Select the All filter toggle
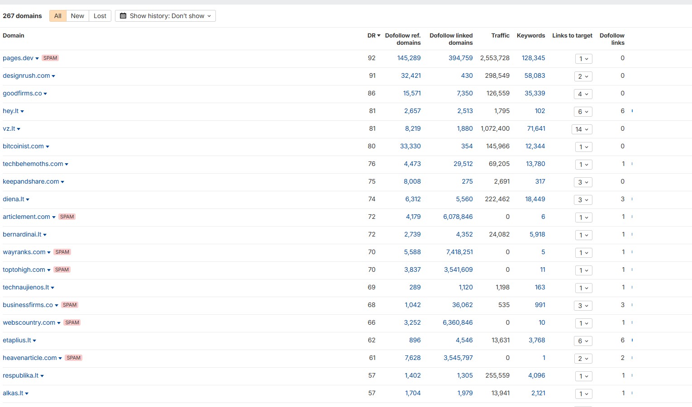Image resolution: width=692 pixels, height=407 pixels. coord(57,16)
